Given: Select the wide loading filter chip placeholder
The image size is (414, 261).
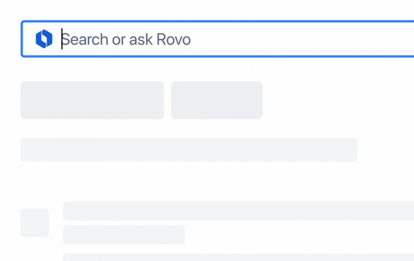Looking at the screenshot, I should tap(92, 100).
